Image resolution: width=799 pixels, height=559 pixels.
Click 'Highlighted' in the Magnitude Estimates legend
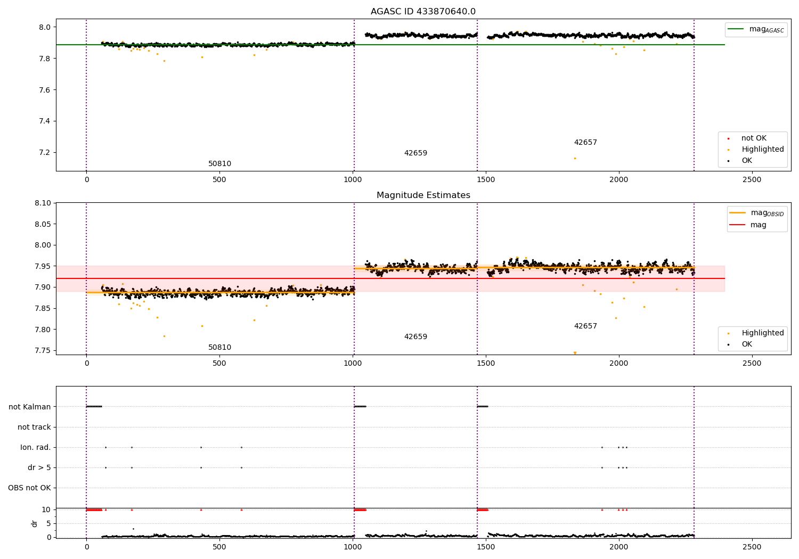point(762,333)
